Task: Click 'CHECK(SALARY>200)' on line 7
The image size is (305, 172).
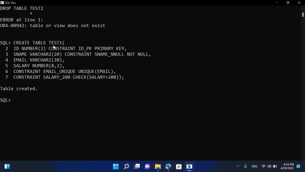Action: point(95,77)
